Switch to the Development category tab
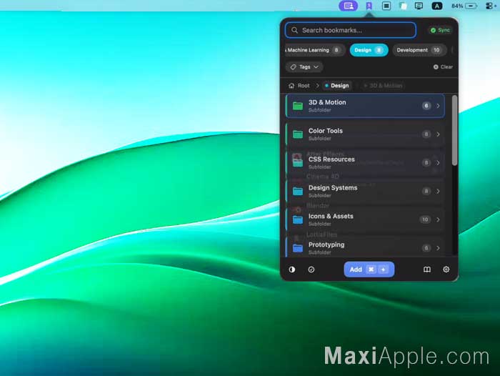This screenshot has height=376, width=500. click(x=419, y=50)
